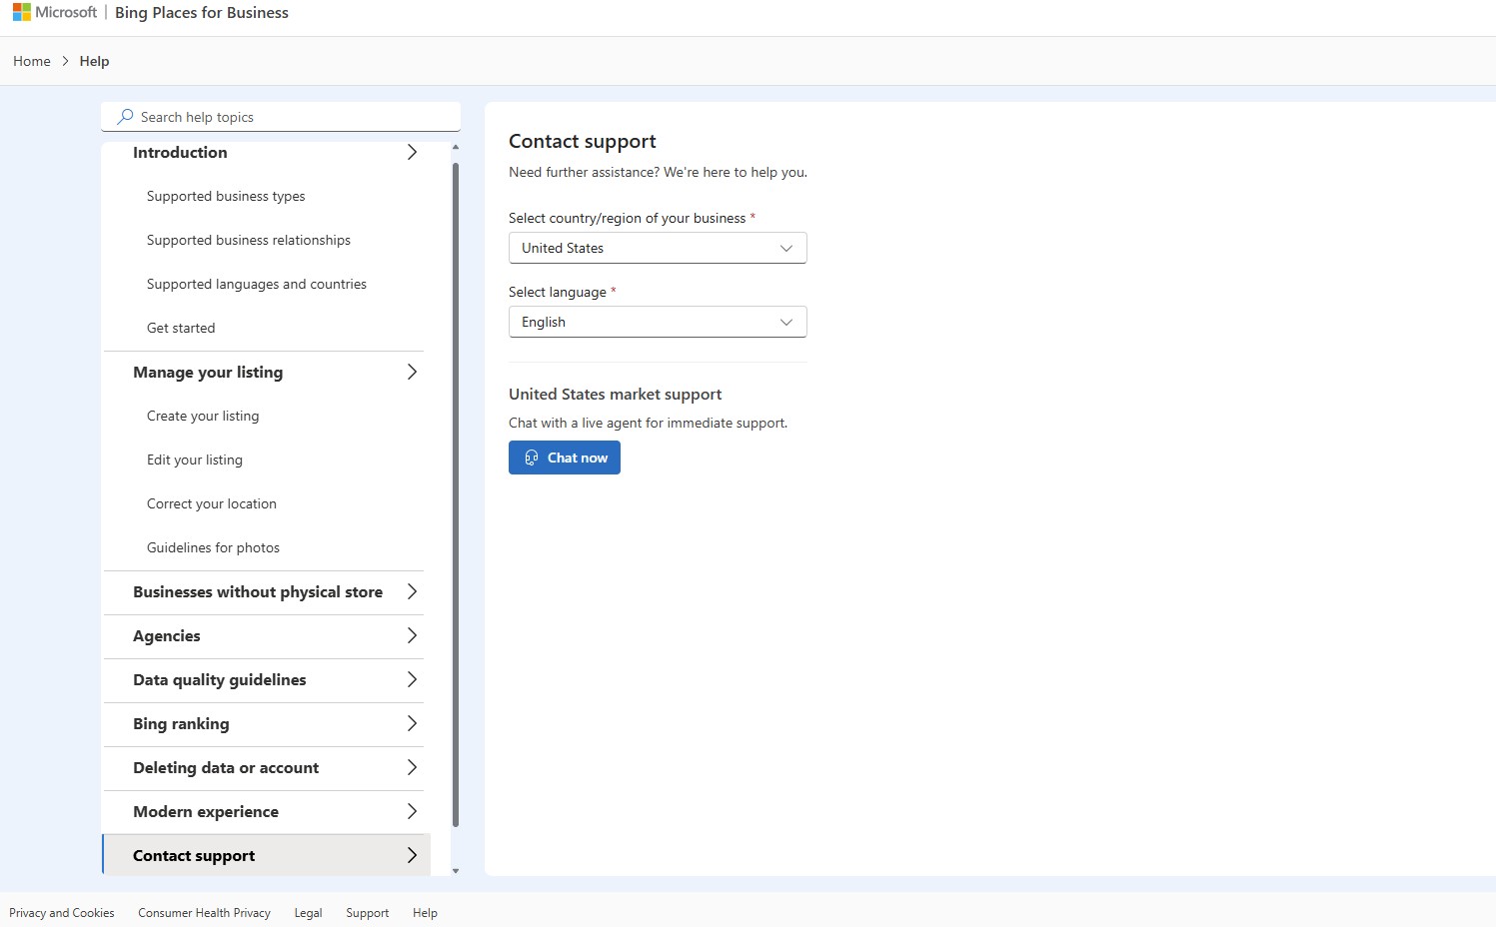Click into the Search help topics field
Image resolution: width=1496 pixels, height=927 pixels.
(281, 117)
